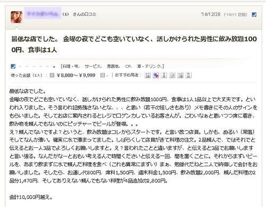Open the reviewer's avatar photo

click(16, 17)
